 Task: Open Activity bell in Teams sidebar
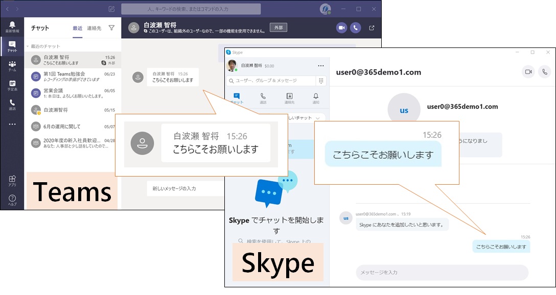click(12, 27)
